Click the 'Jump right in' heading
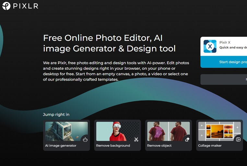247x166 pixels. point(56,114)
